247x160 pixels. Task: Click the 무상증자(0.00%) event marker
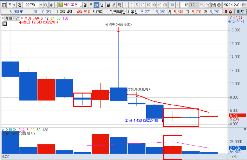(136, 89)
